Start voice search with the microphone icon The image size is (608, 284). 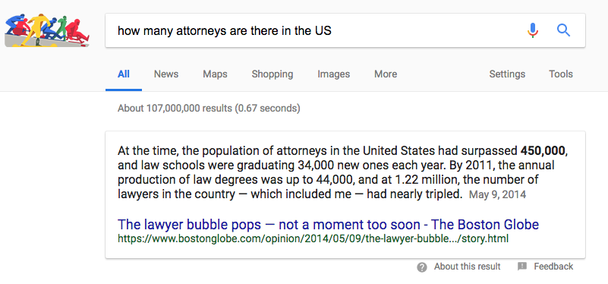click(533, 30)
